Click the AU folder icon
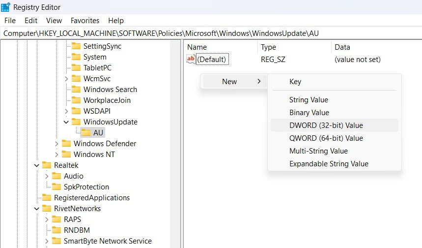This screenshot has width=422, height=248. (x=86, y=133)
